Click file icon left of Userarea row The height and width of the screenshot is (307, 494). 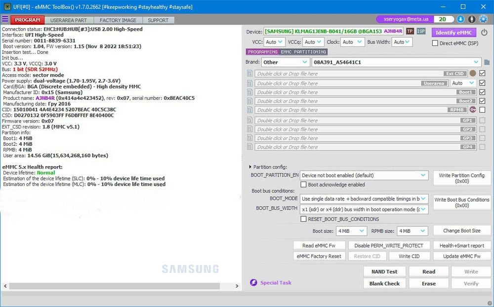point(250,83)
